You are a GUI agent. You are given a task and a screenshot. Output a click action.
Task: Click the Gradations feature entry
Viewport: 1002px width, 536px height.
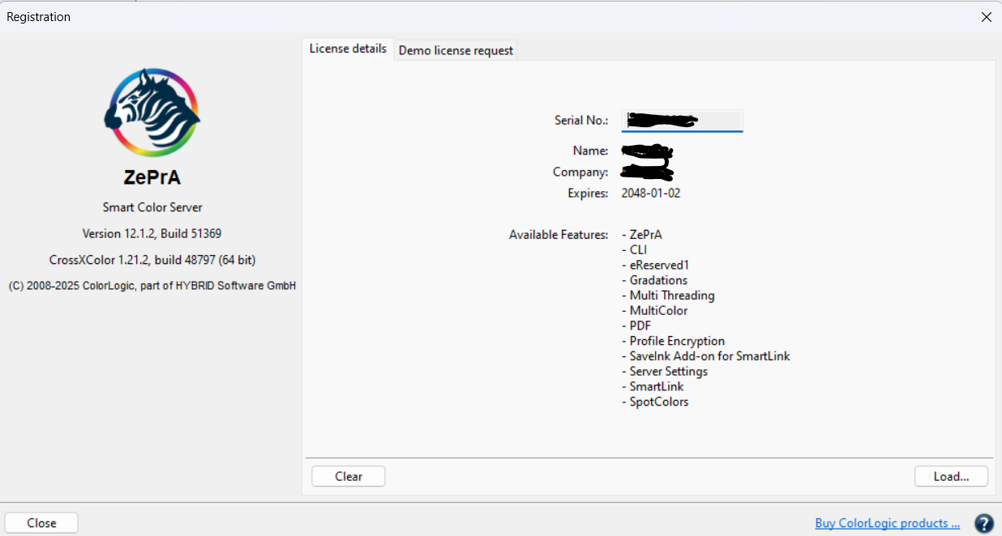[654, 280]
